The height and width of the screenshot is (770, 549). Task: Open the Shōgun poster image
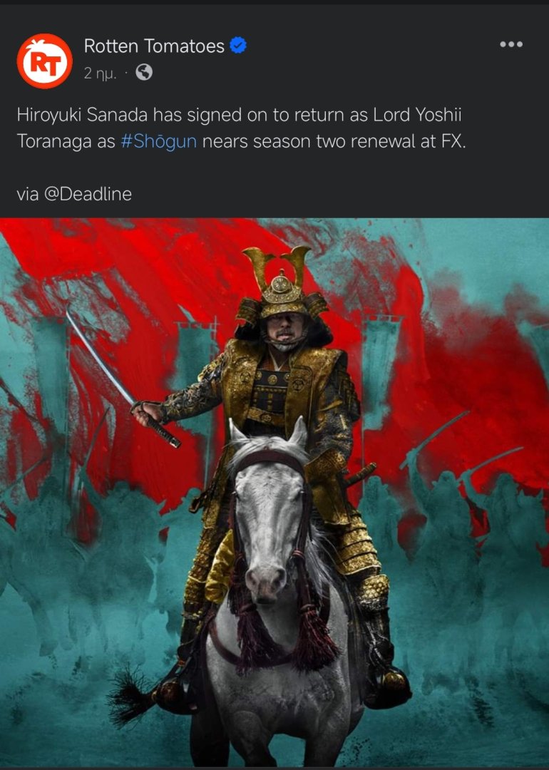(x=274, y=492)
